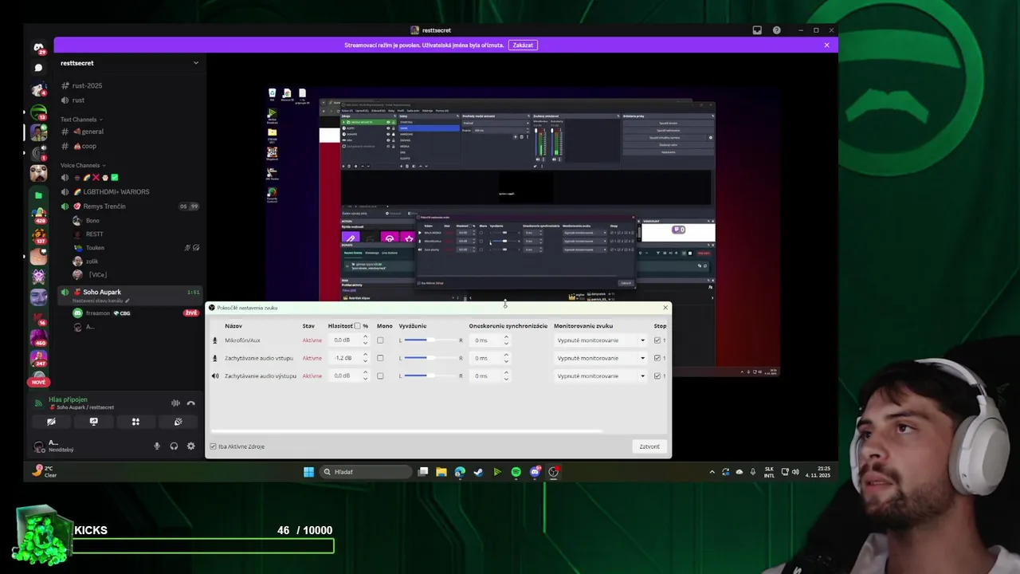Open soundboard icon in Discord voice panel
This screenshot has height=574, width=1020.
[x=178, y=422]
